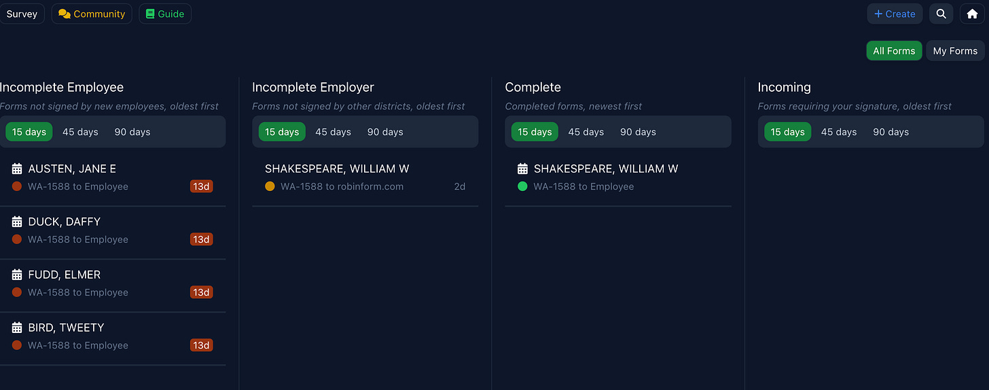Image resolution: width=989 pixels, height=390 pixels.
Task: Select 90 days in Incomplete Employee
Action: click(132, 132)
